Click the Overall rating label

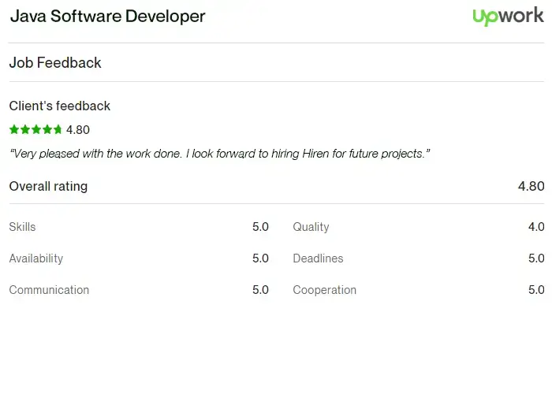pos(48,186)
